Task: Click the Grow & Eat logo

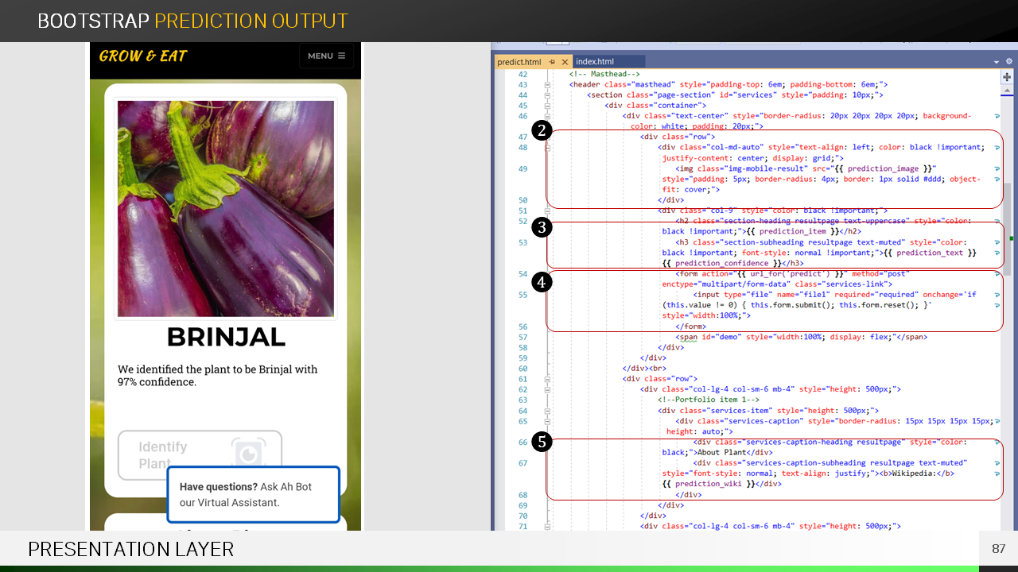Action: click(143, 56)
